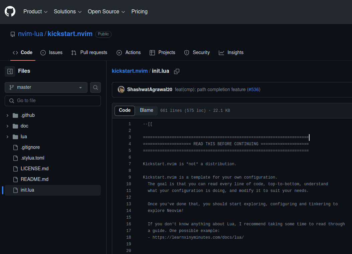Open the Product menu
This screenshot has height=254, width=352.
coord(35,11)
